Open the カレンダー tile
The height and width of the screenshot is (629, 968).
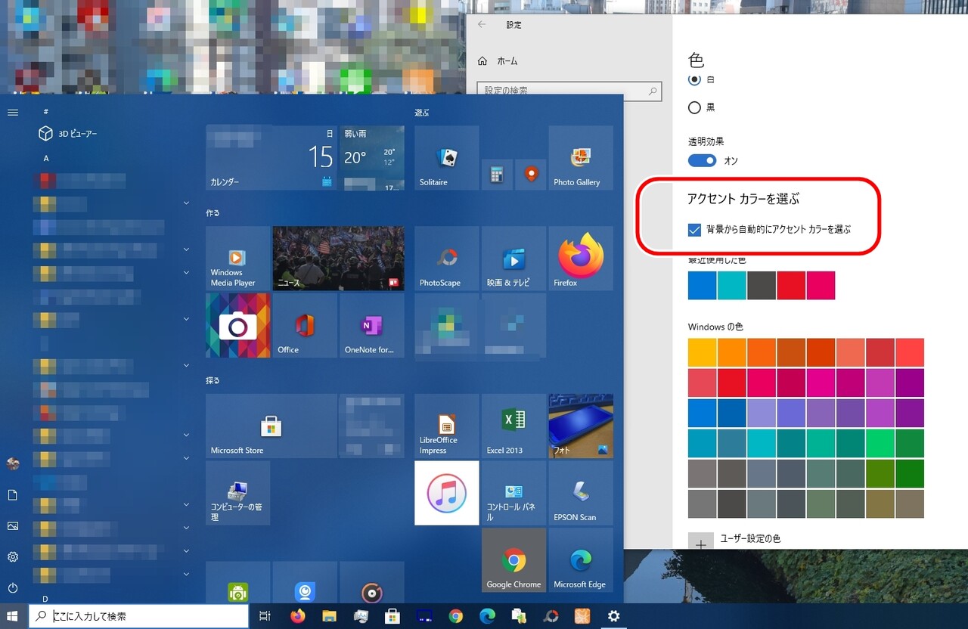[x=271, y=158]
